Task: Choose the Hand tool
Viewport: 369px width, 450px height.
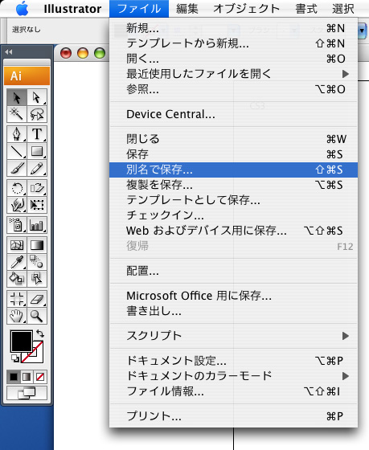Action: pos(17,316)
